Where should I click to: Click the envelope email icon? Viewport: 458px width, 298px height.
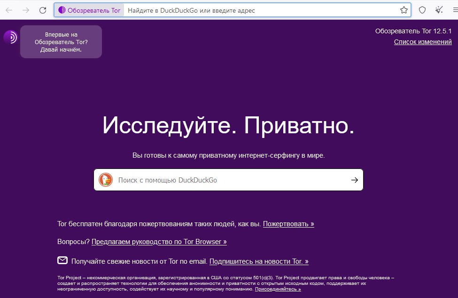tap(62, 260)
